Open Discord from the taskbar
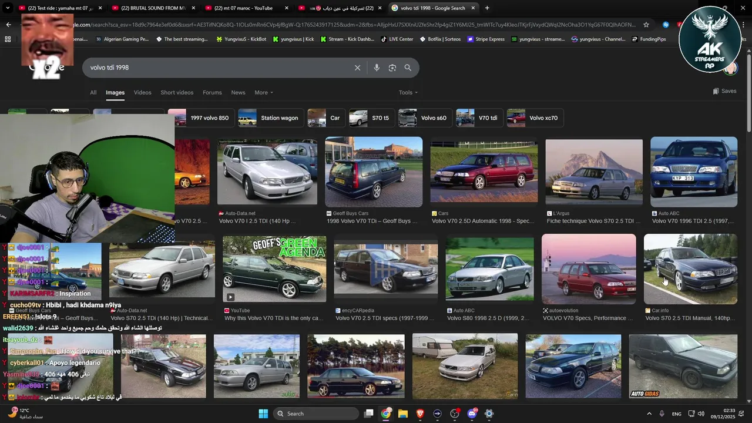This screenshot has height=423, width=752. [472, 414]
